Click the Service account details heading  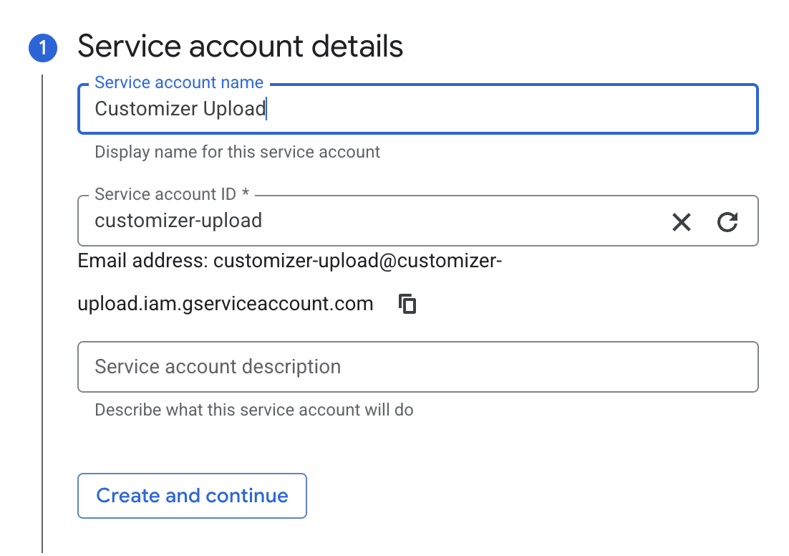[240, 47]
